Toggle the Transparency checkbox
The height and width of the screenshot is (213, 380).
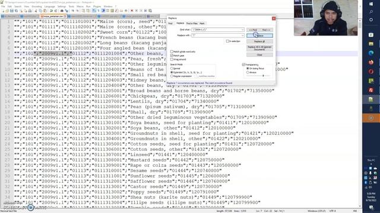click(x=243, y=64)
